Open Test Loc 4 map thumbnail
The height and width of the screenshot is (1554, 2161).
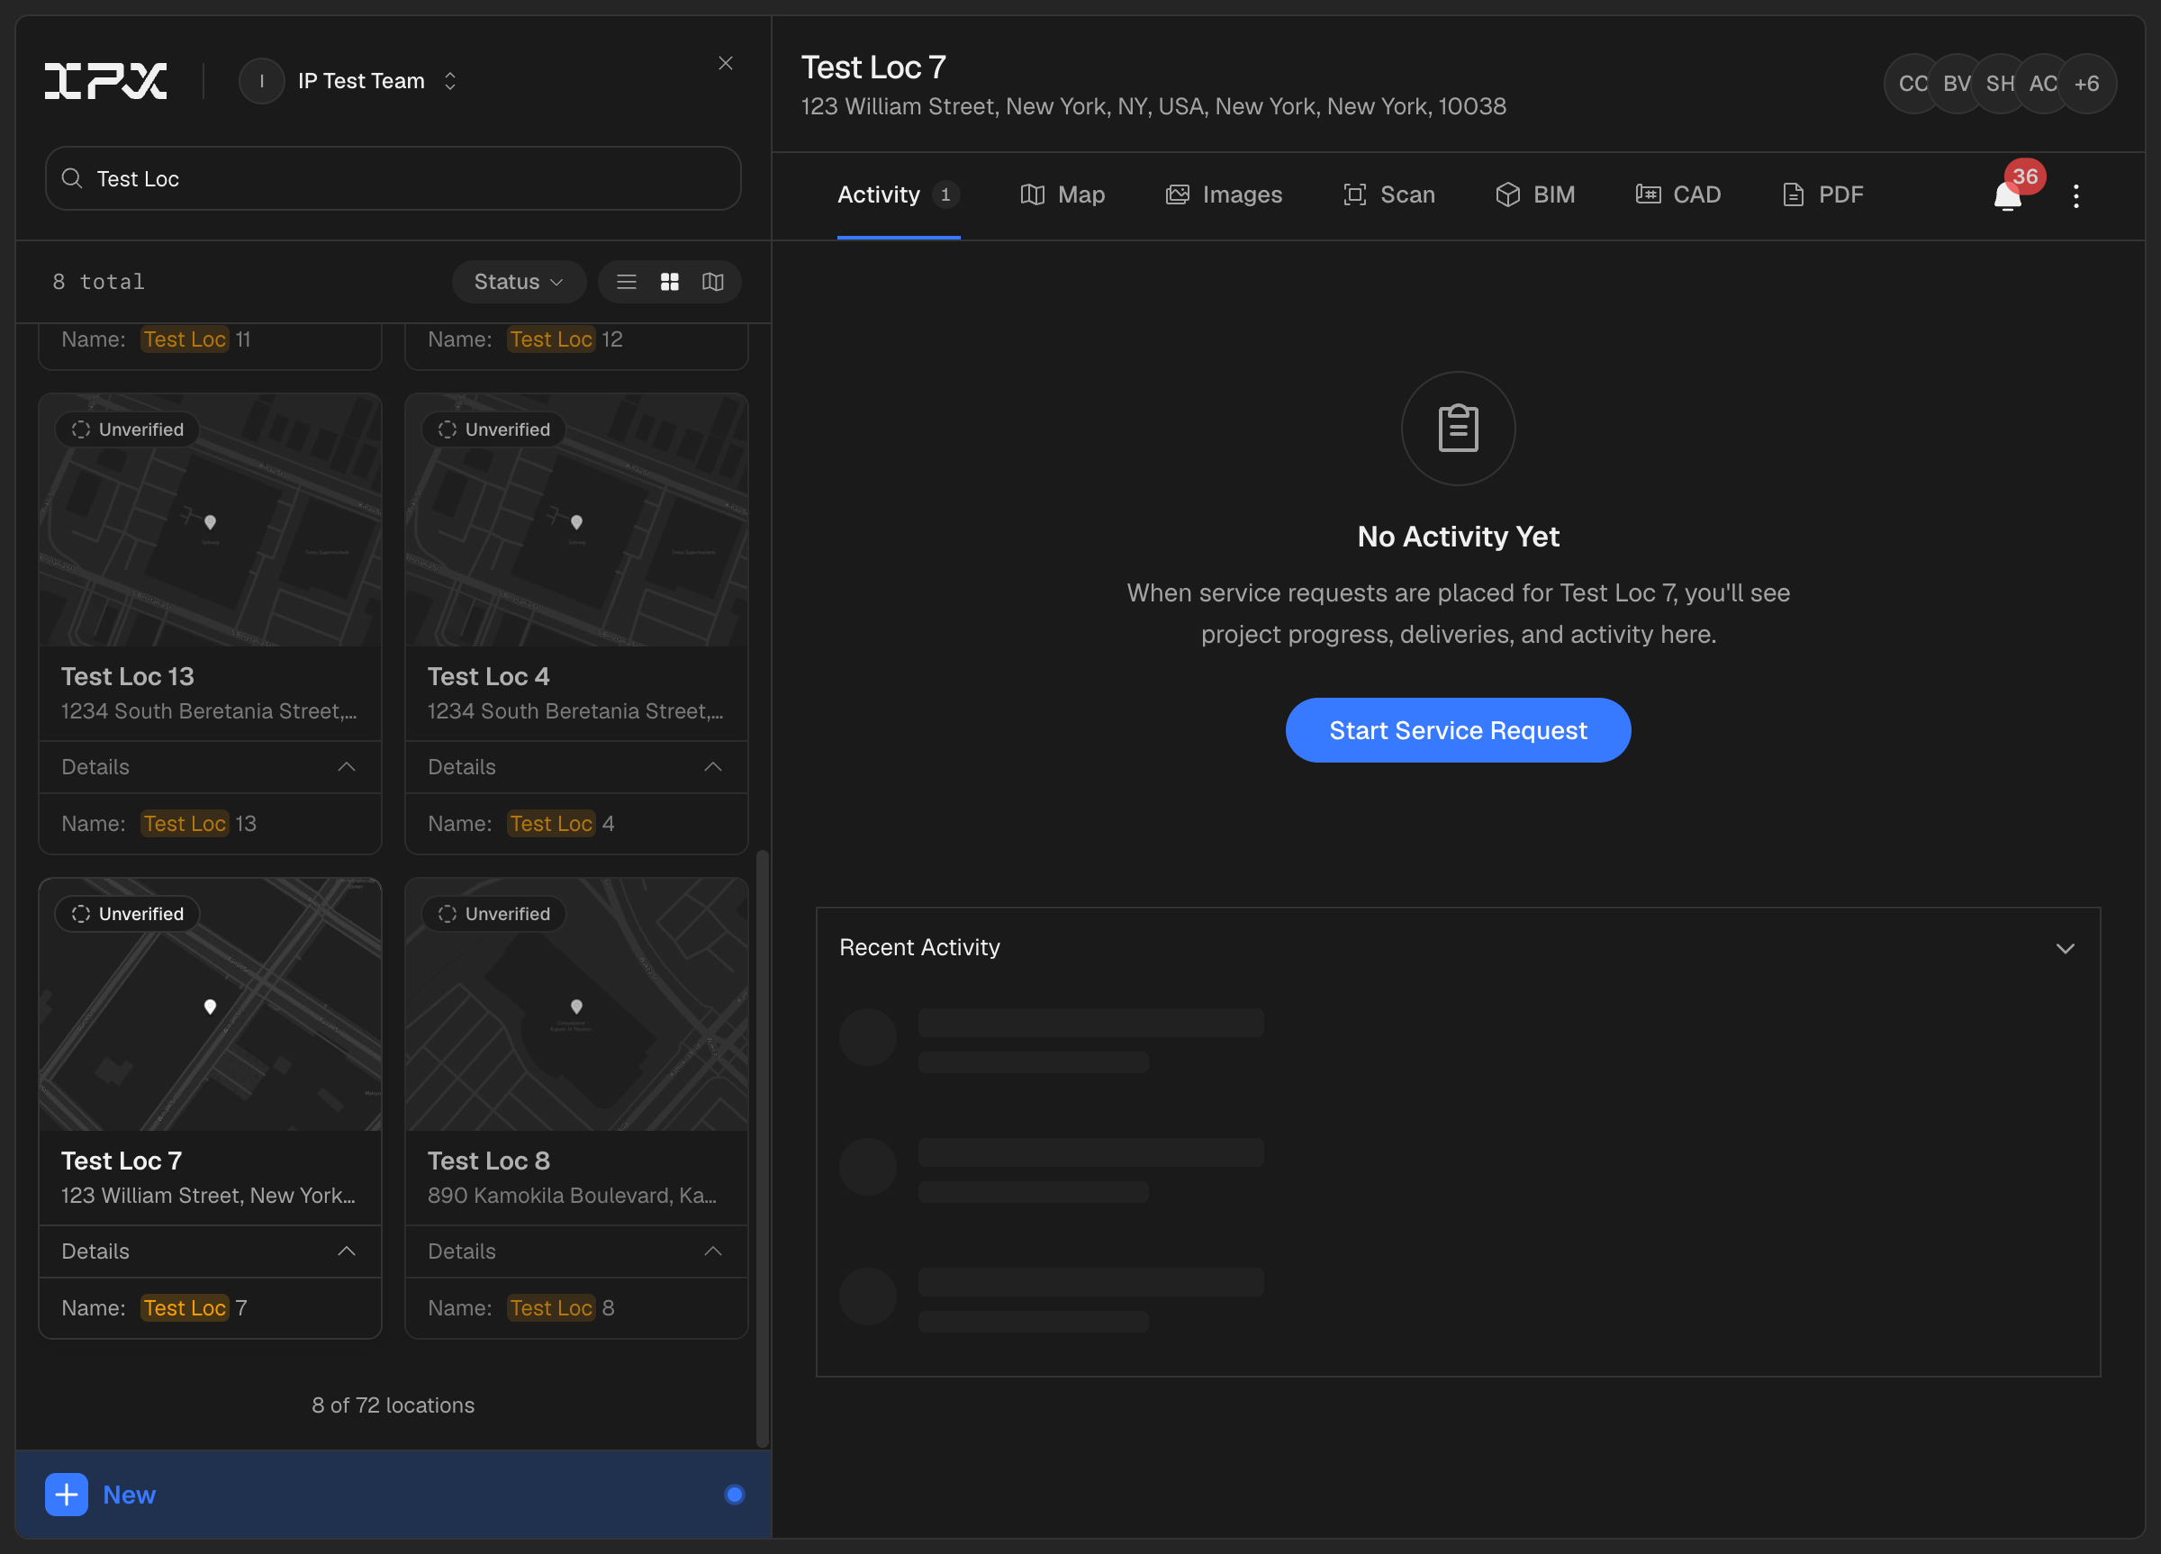(x=575, y=520)
